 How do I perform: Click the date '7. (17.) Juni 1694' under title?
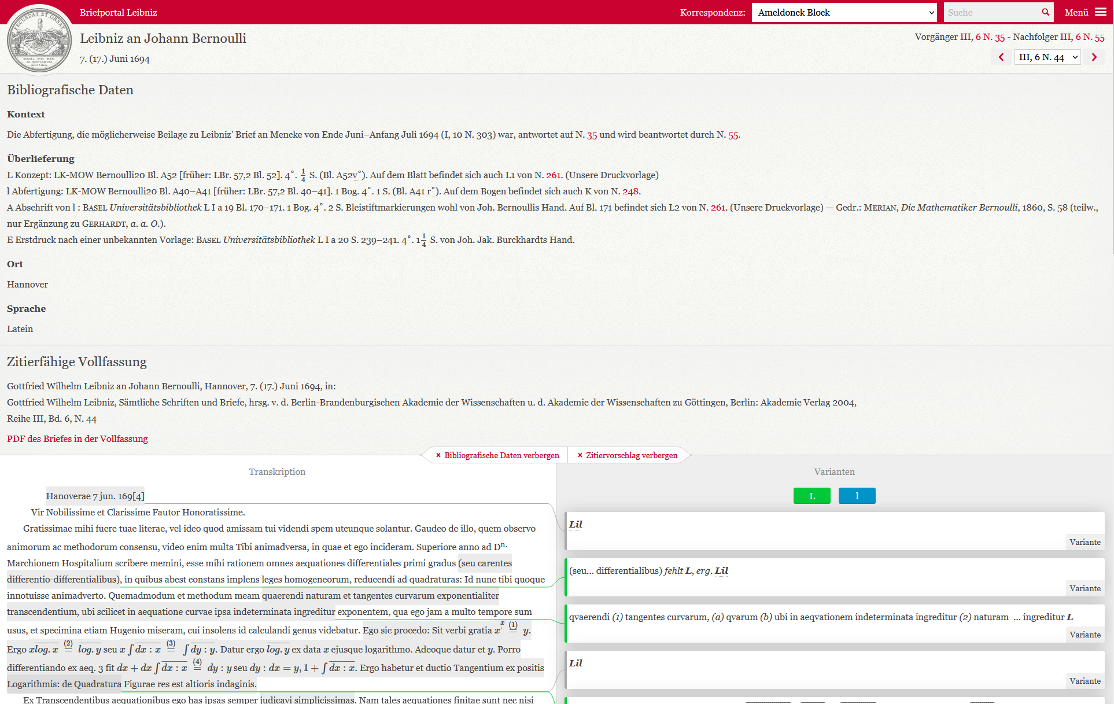click(x=115, y=59)
